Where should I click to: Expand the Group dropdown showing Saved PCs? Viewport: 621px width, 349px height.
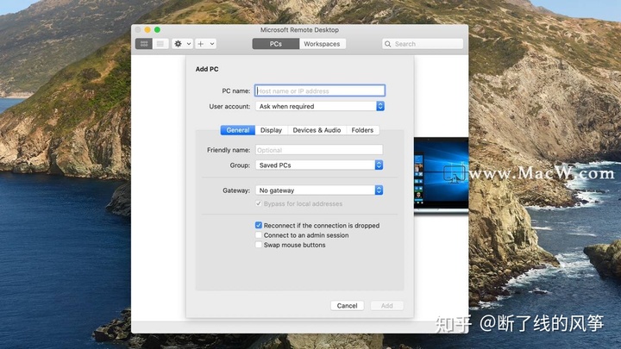319,165
